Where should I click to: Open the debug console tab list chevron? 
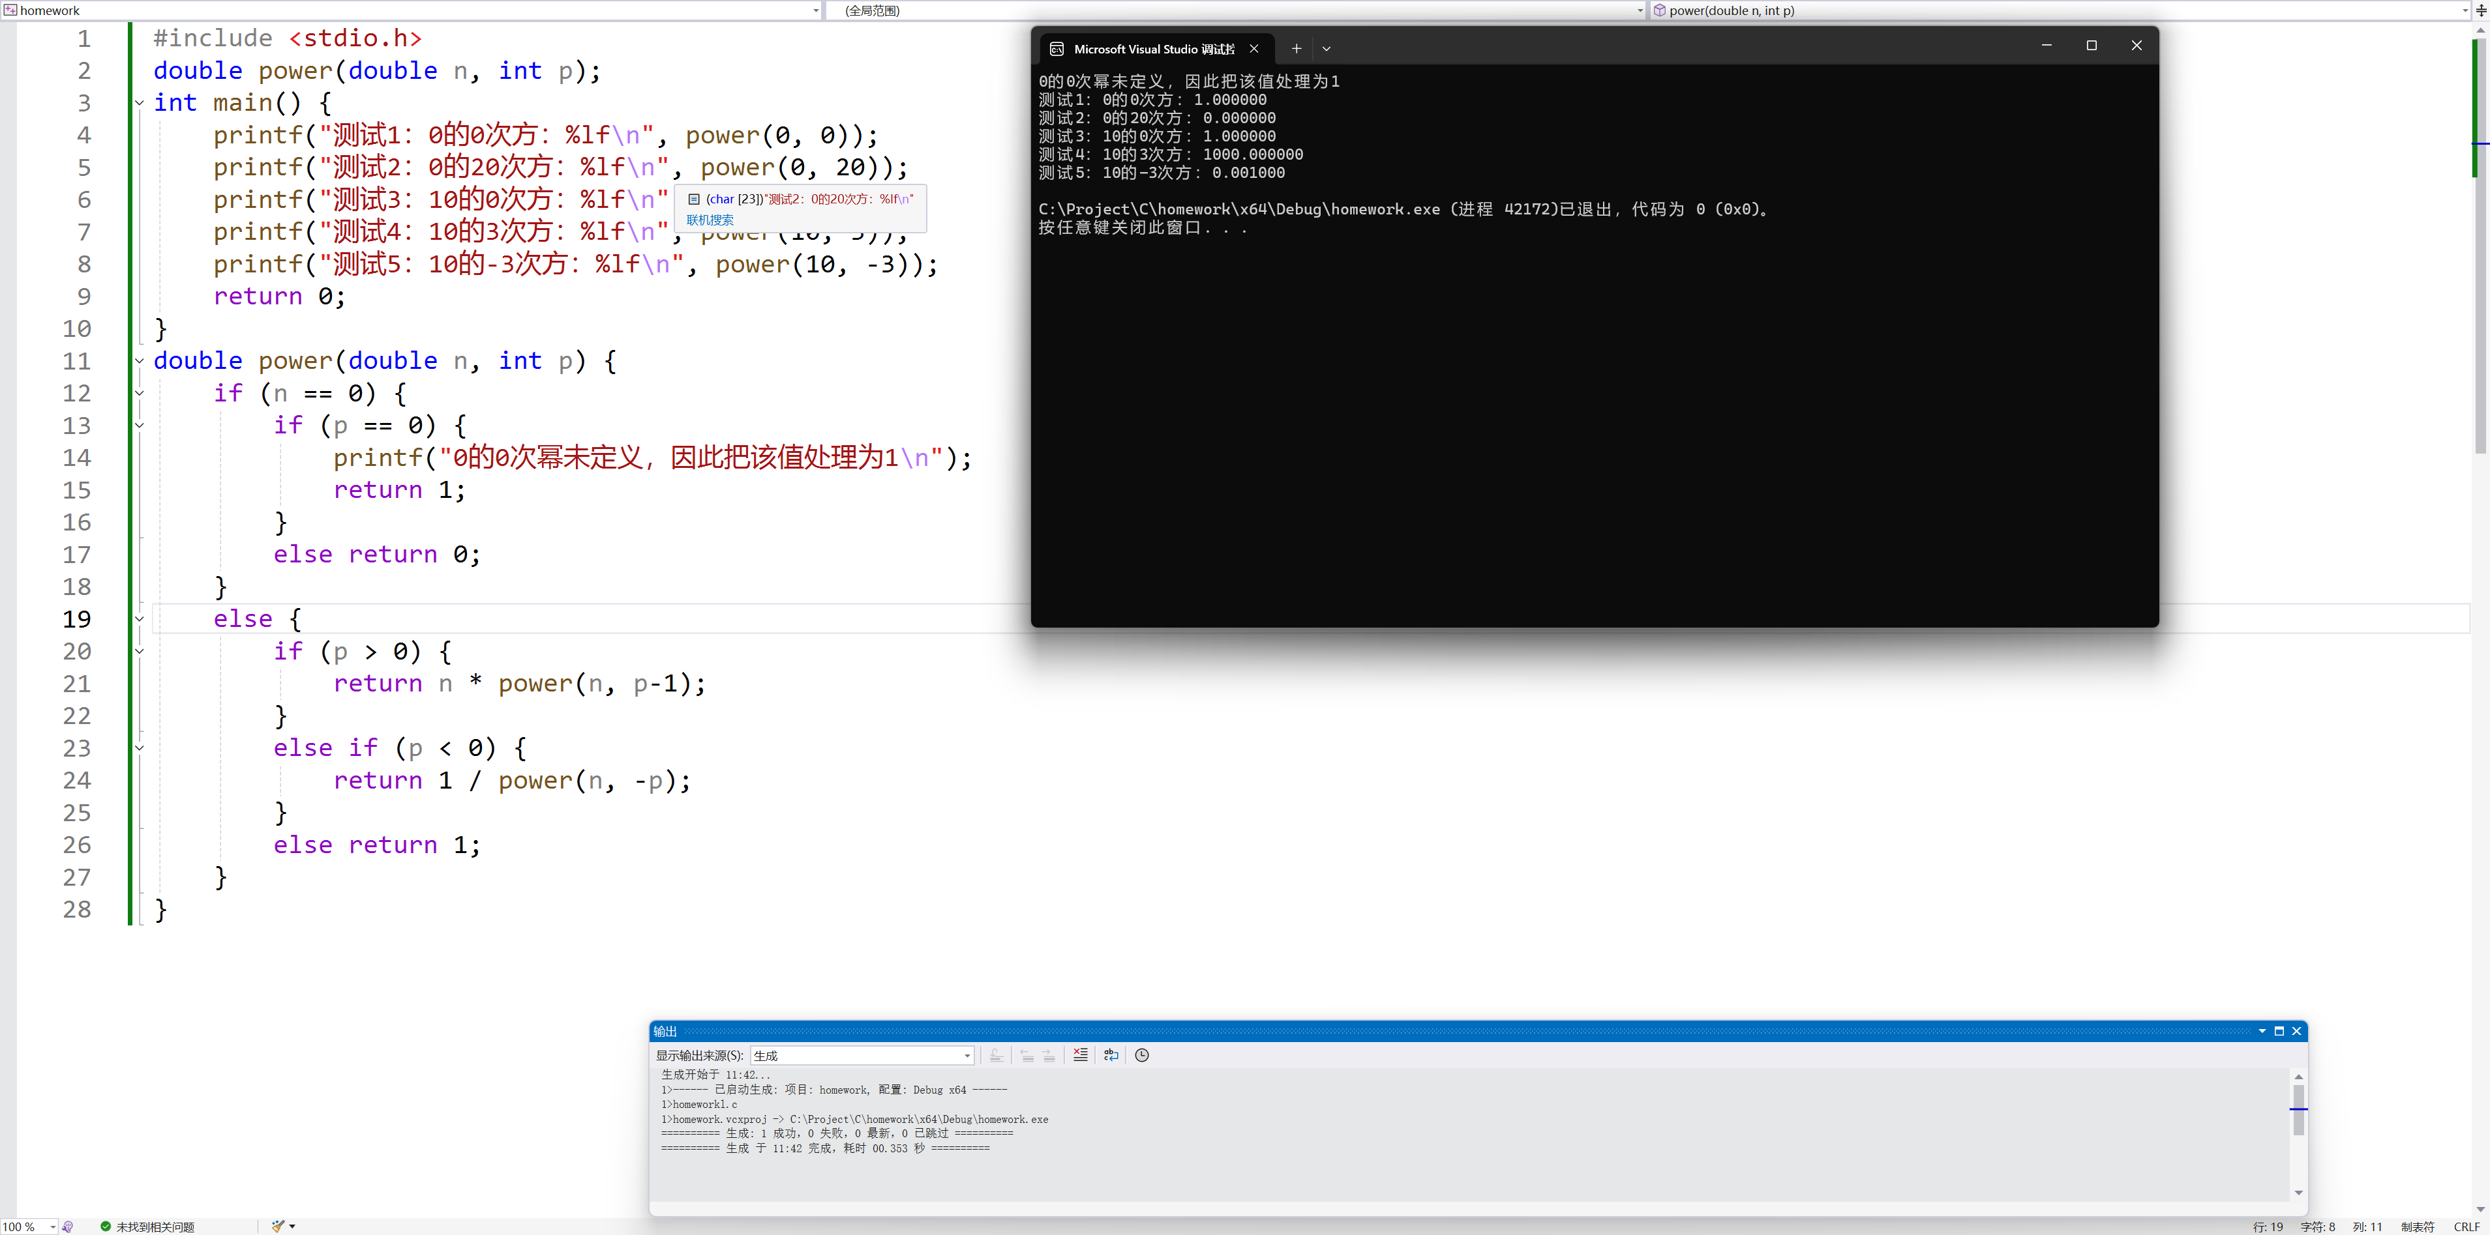(1327, 48)
